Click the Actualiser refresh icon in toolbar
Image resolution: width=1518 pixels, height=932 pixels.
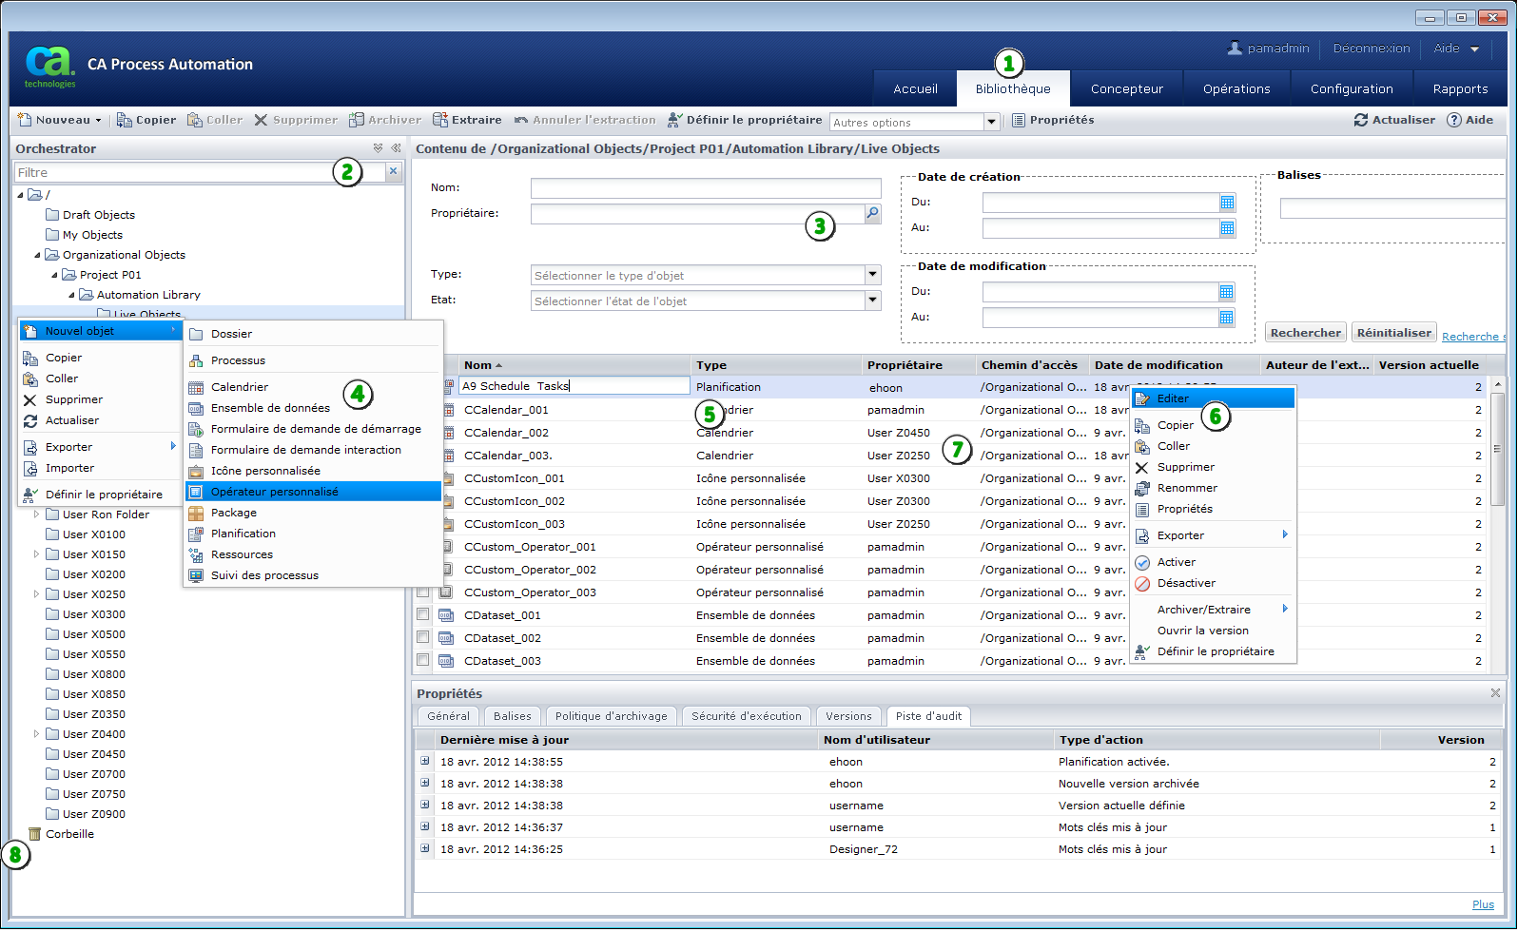1361,120
